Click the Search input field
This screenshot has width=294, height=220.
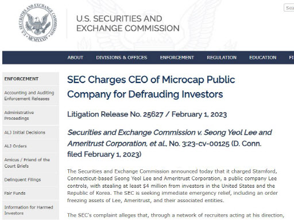pyautogui.click(x=289, y=8)
